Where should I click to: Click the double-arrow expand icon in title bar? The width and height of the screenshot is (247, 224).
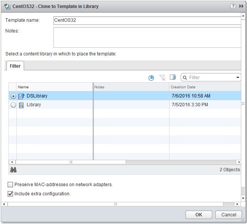241,6
